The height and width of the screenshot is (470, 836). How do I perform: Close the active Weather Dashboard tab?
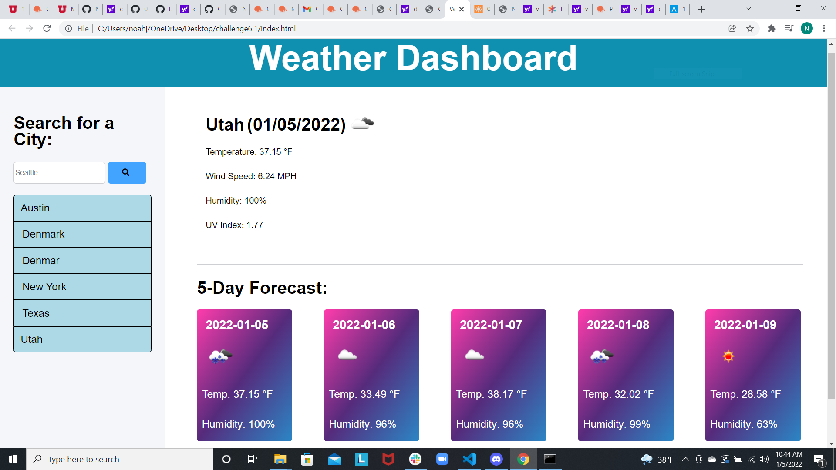point(462,9)
